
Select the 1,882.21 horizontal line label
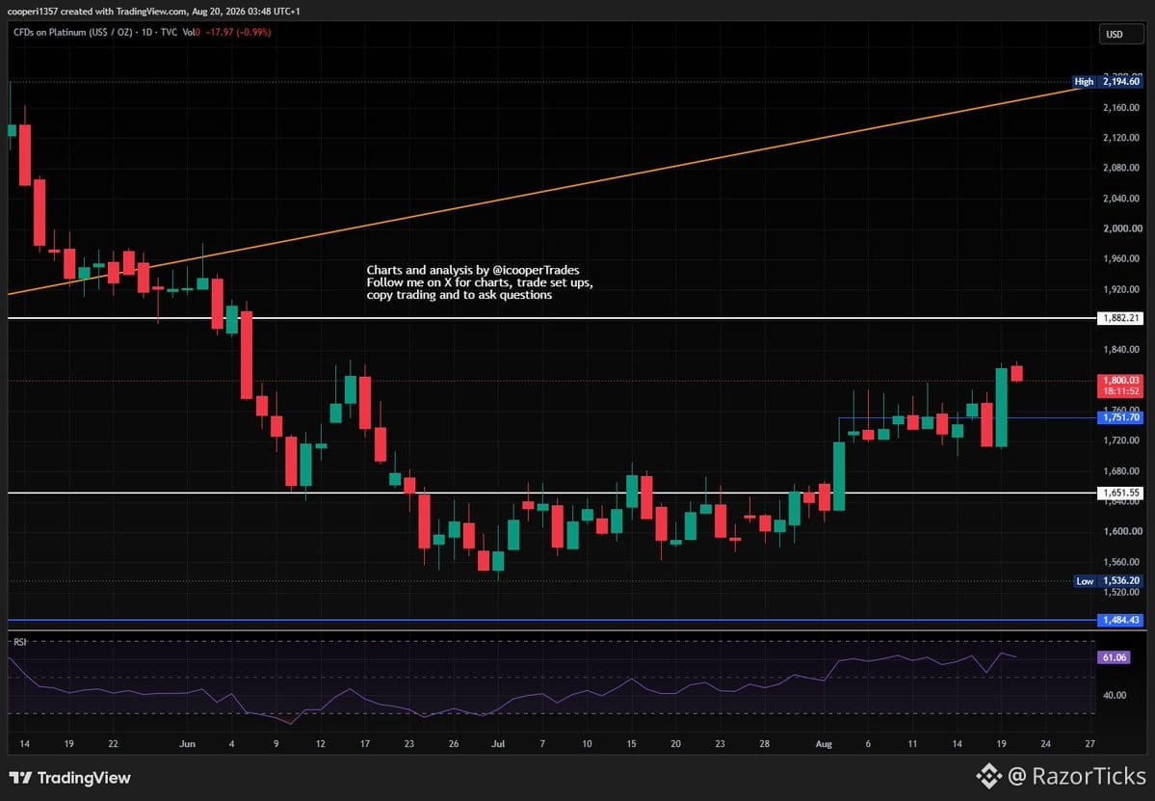pos(1120,318)
